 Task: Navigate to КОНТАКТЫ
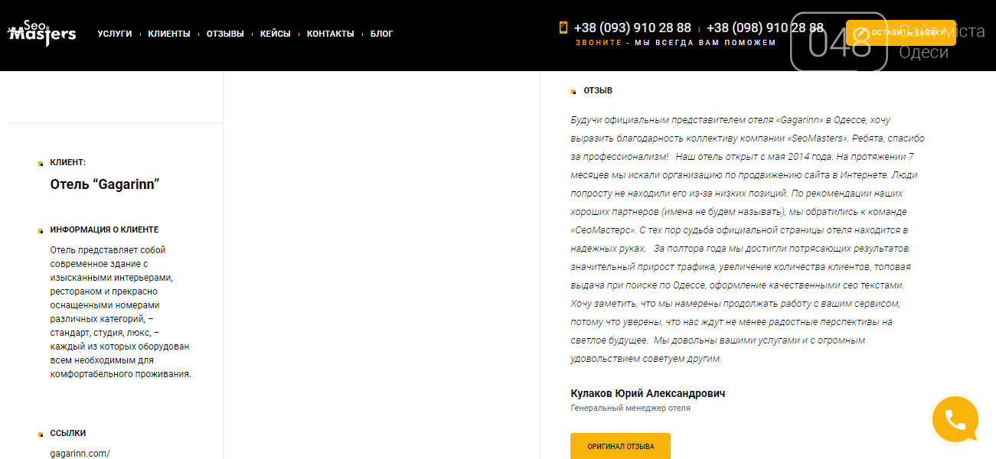coord(331,34)
